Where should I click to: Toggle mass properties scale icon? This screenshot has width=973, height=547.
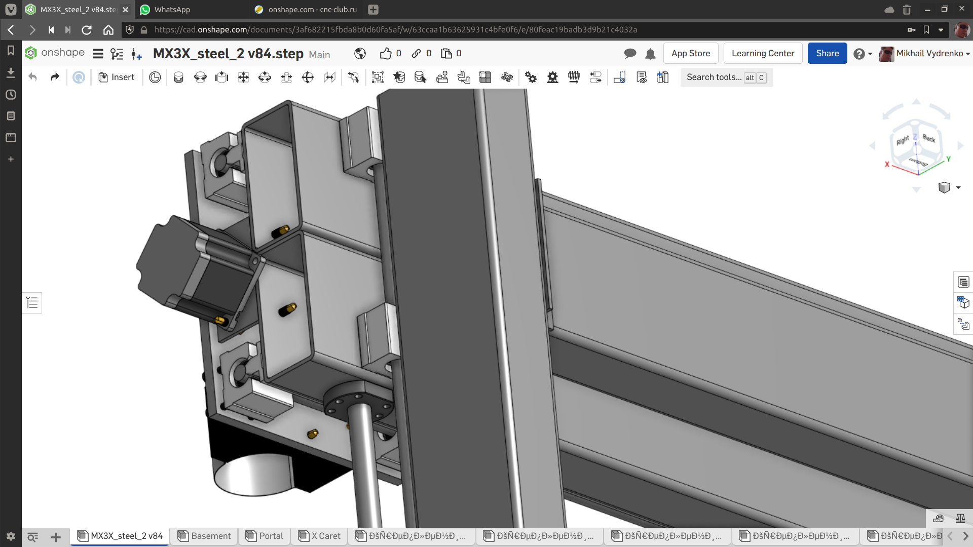click(960, 518)
